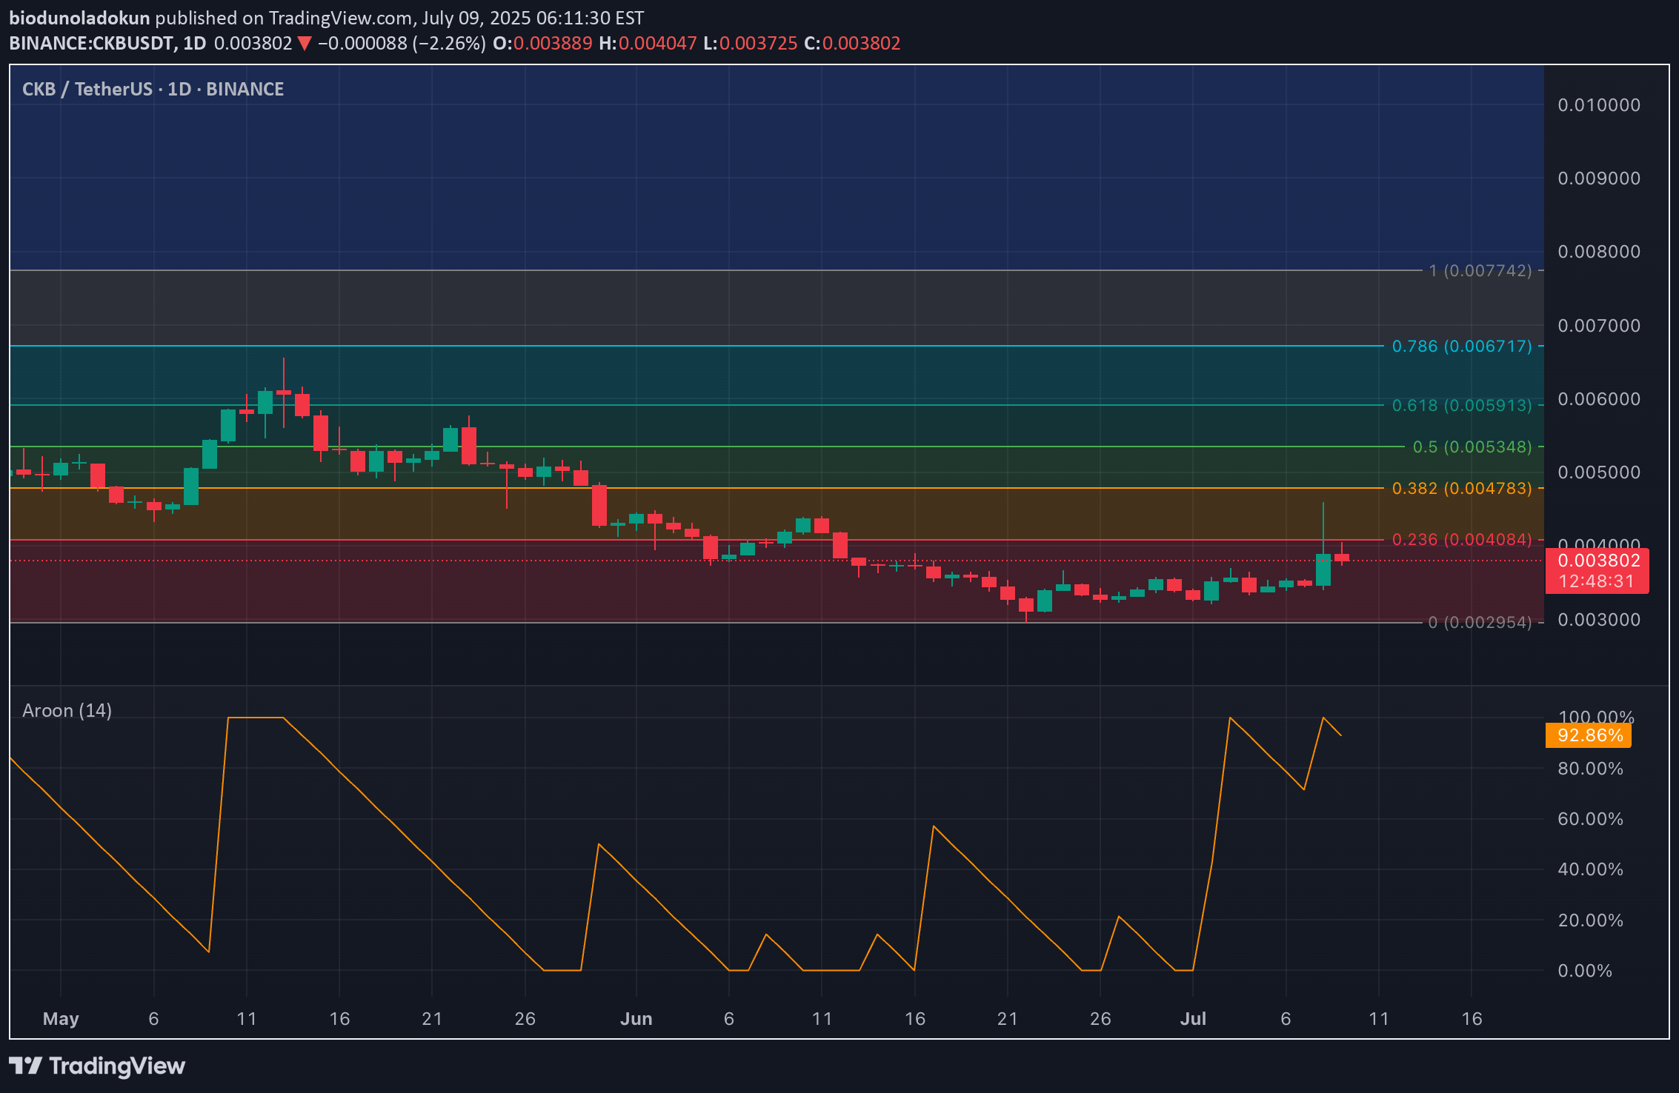This screenshot has width=1679, height=1093.
Task: Click the 12:48:31 countdown timer
Action: (x=1596, y=582)
